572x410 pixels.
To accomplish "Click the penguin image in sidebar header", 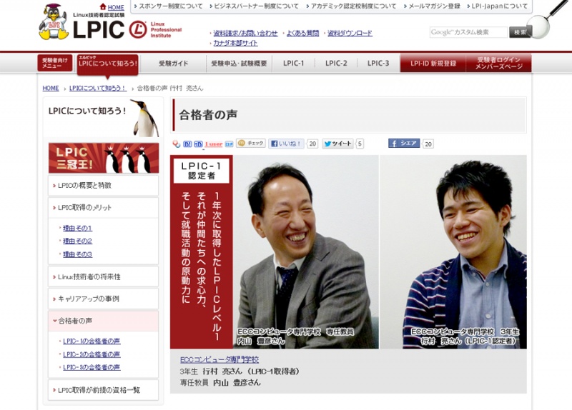I will 145,118.
